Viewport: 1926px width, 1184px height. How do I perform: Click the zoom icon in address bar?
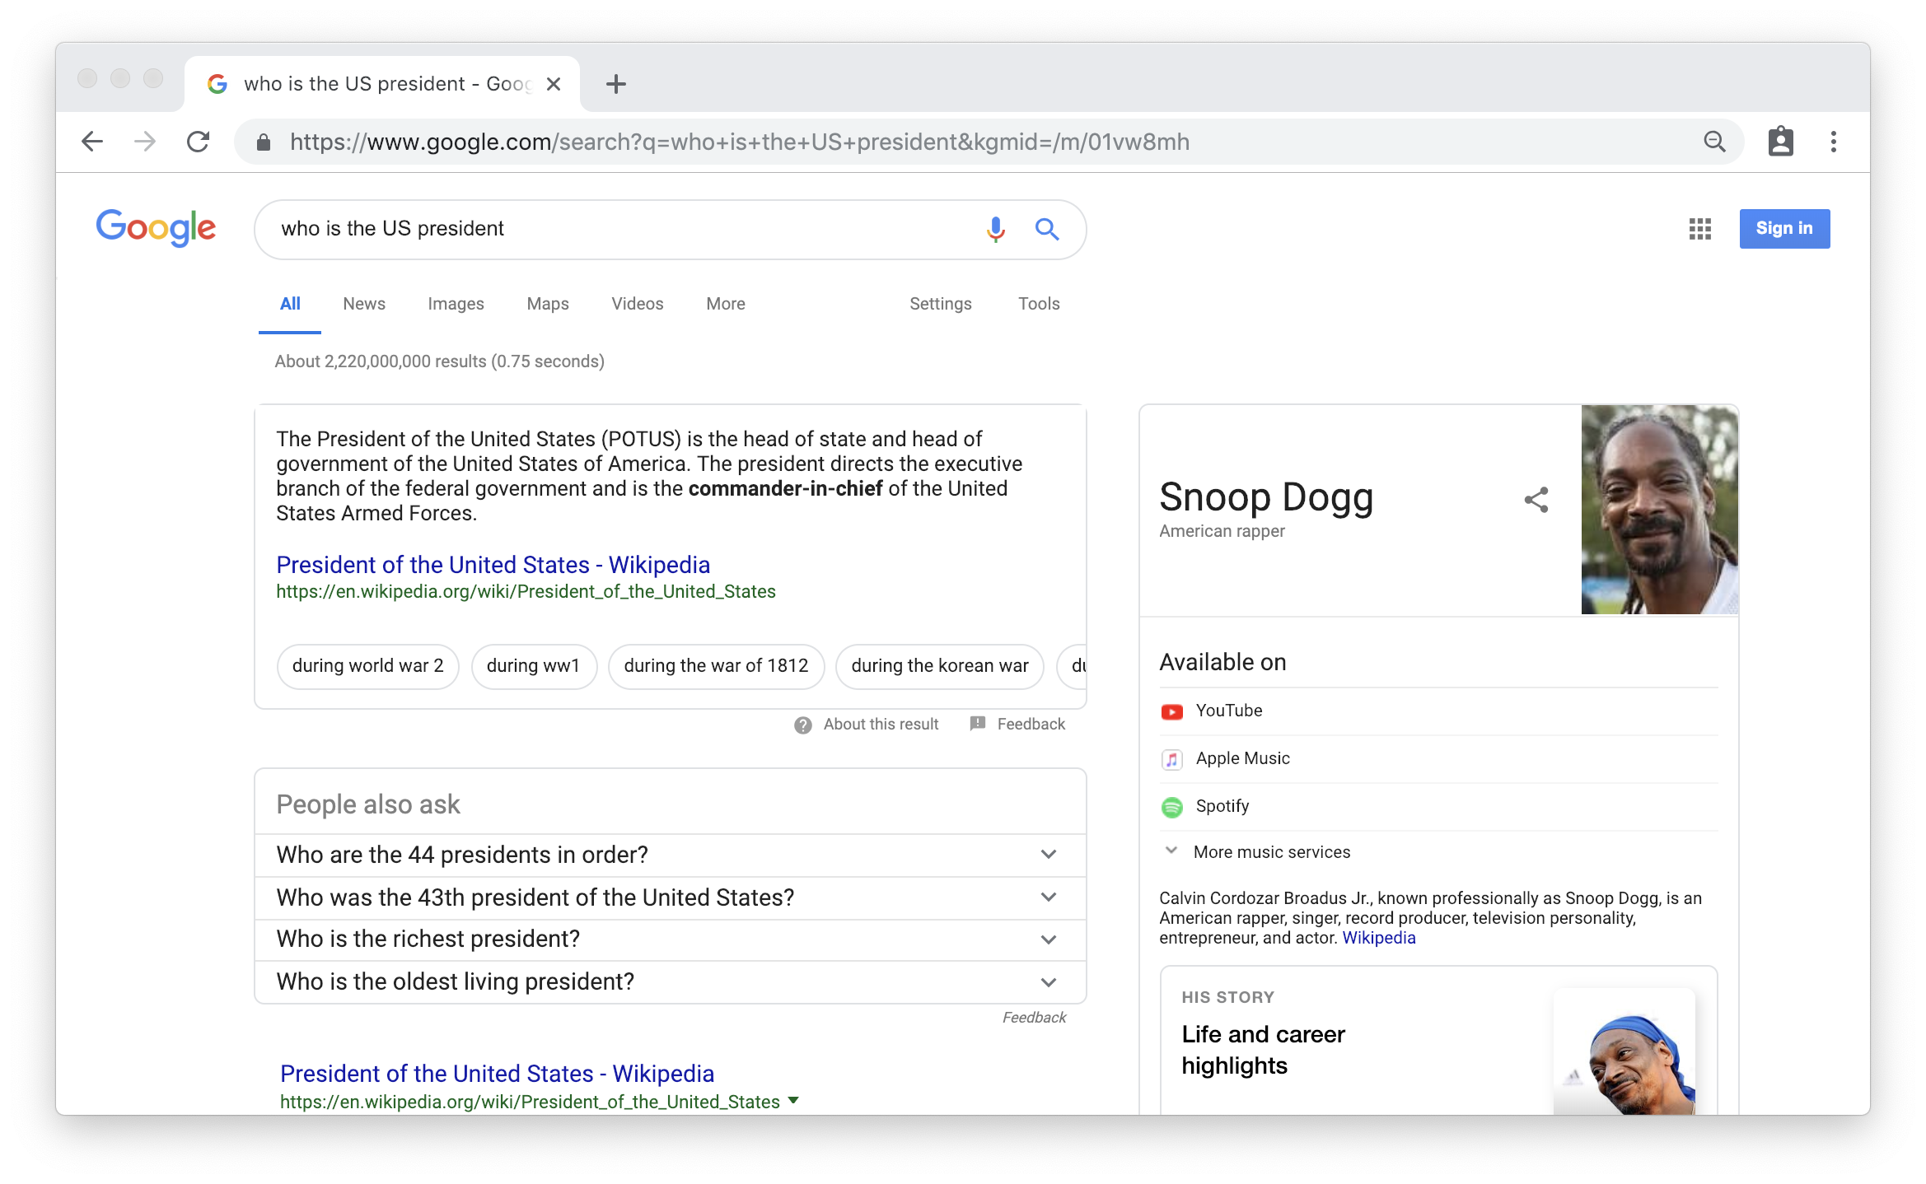[1714, 142]
